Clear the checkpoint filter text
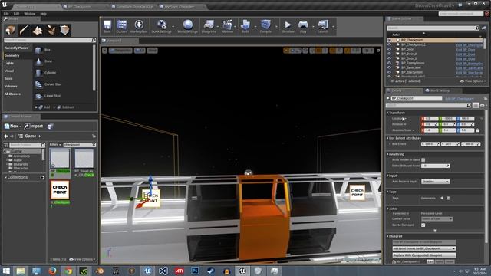491x276 pixels. (x=94, y=145)
